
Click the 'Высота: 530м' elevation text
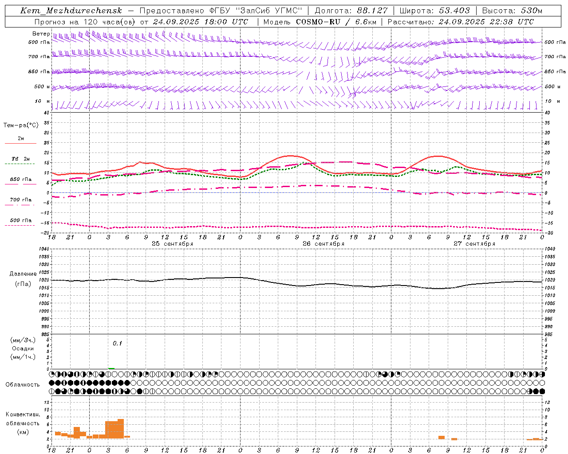click(x=512, y=11)
